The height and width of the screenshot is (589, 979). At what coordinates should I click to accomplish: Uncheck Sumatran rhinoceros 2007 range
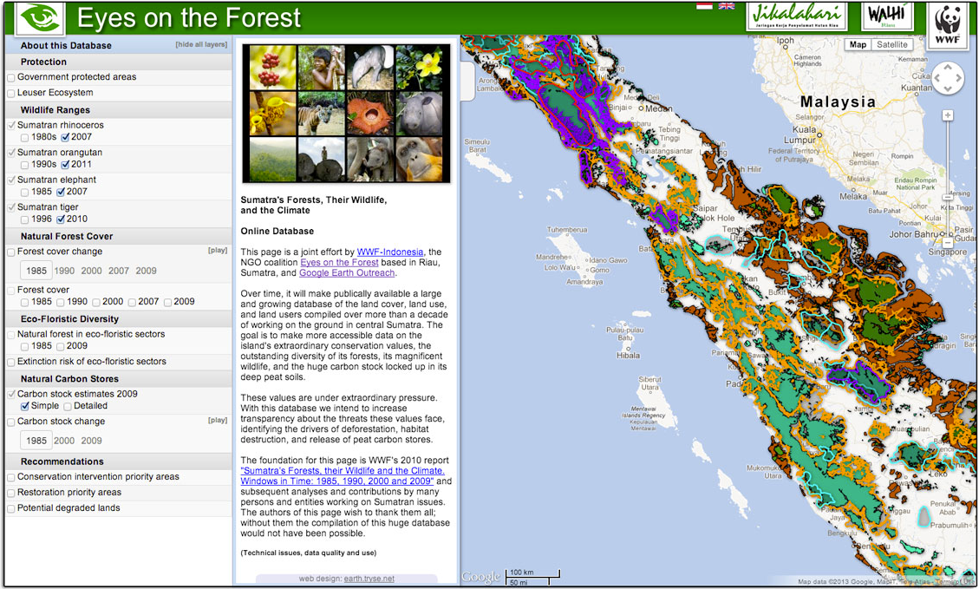[65, 137]
